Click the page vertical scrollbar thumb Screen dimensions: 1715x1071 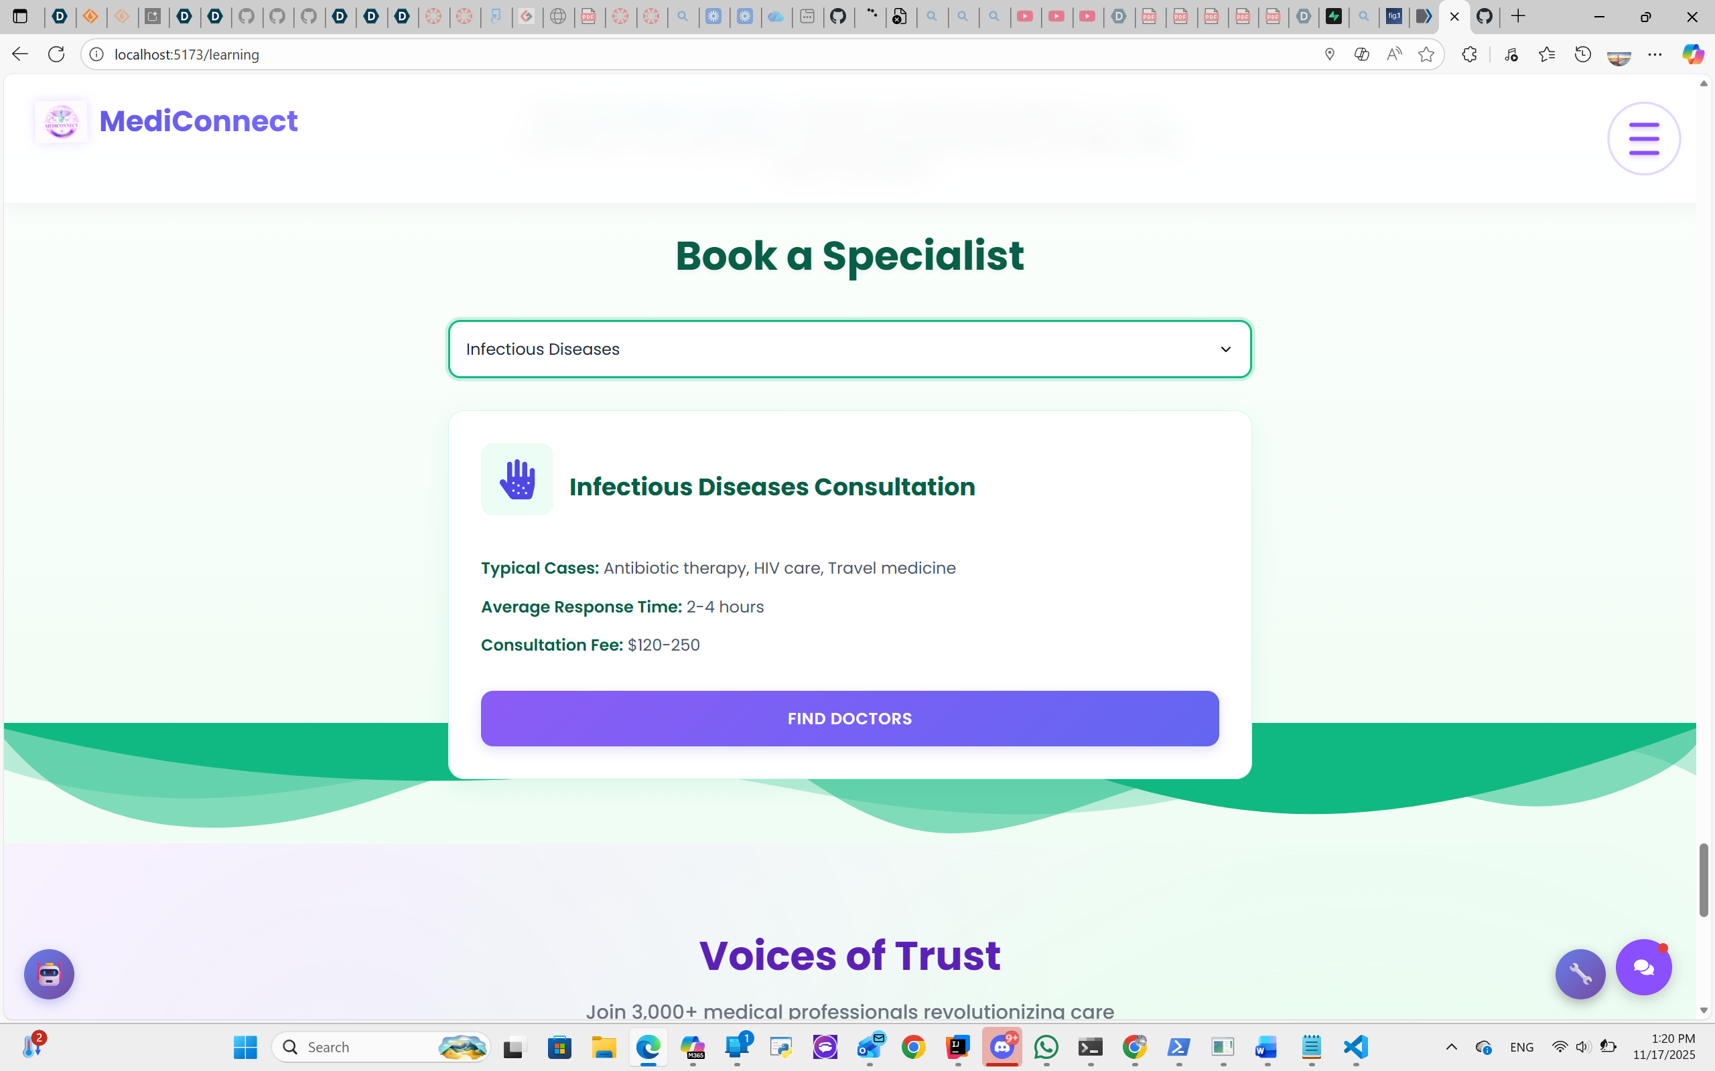click(1703, 880)
